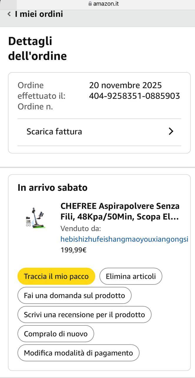Click Elimina articoli button

coord(131,276)
